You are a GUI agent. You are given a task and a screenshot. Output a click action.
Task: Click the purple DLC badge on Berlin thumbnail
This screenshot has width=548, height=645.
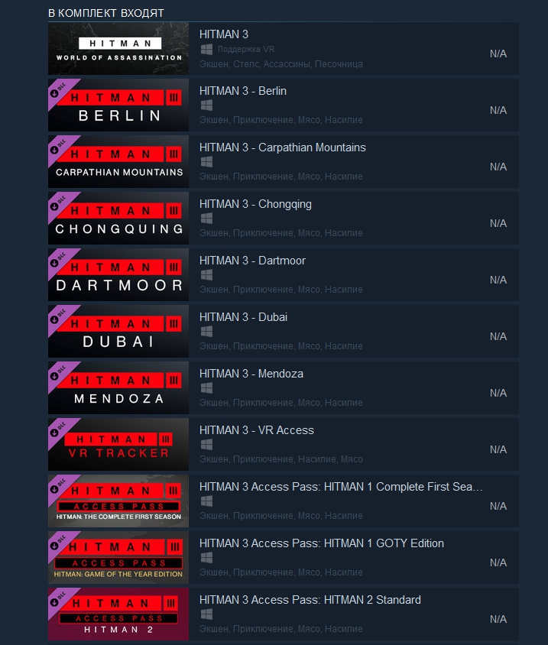coord(59,90)
